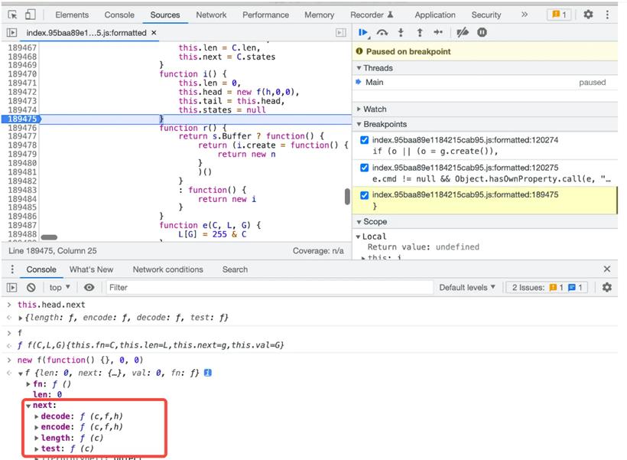Click the code editor horizontal scrollbar thumb

(49, 237)
